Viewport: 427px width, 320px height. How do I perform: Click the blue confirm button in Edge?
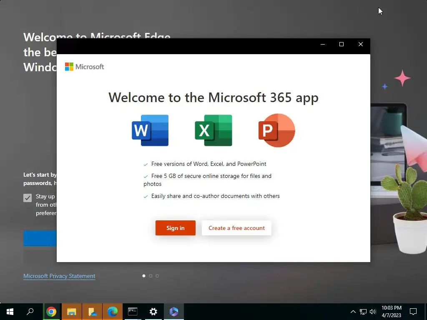click(40, 238)
